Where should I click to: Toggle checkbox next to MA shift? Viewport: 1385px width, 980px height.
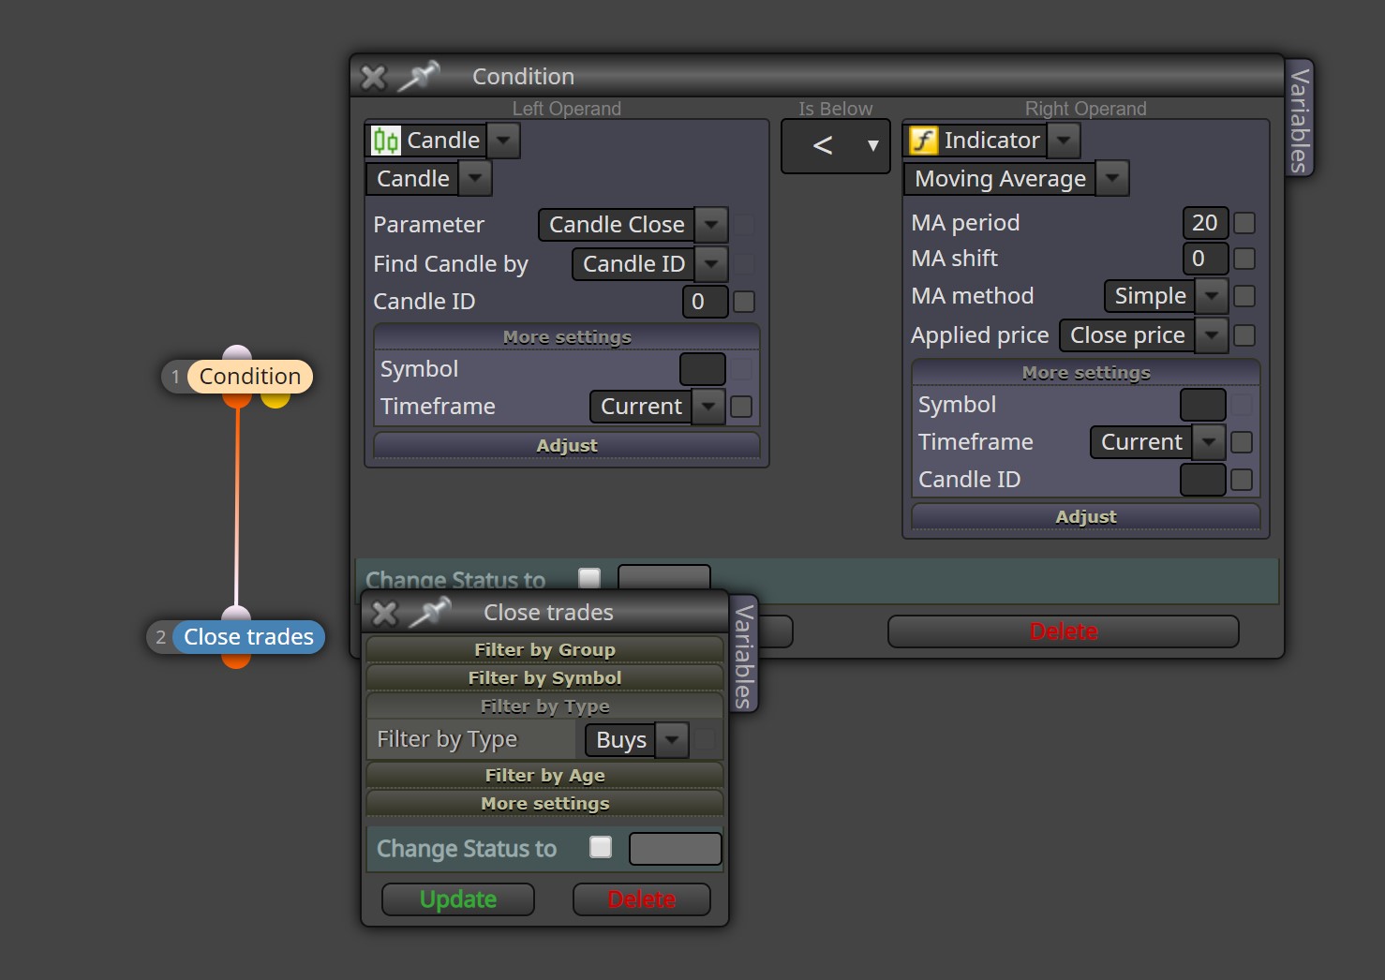[x=1244, y=259]
